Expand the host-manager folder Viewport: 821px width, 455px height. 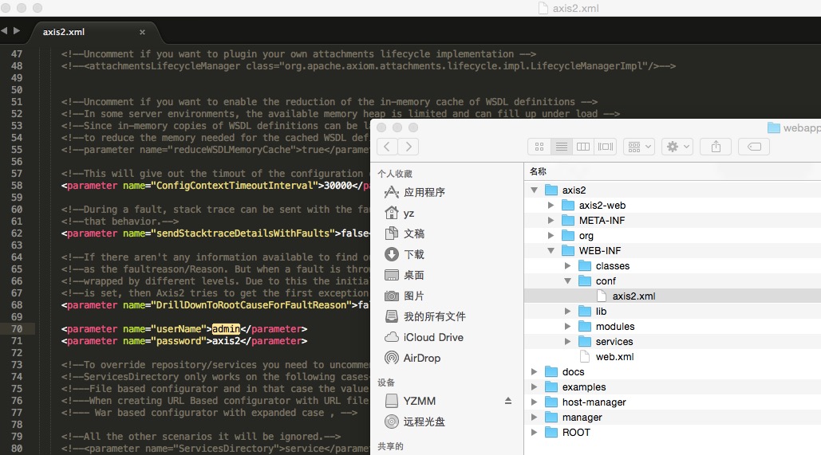coord(534,402)
